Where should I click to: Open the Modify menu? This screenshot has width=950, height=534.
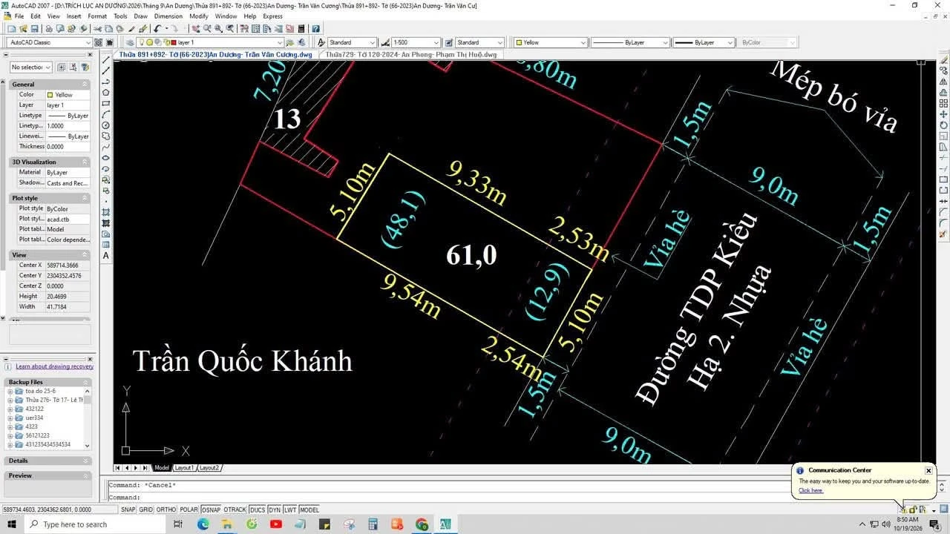coord(199,16)
